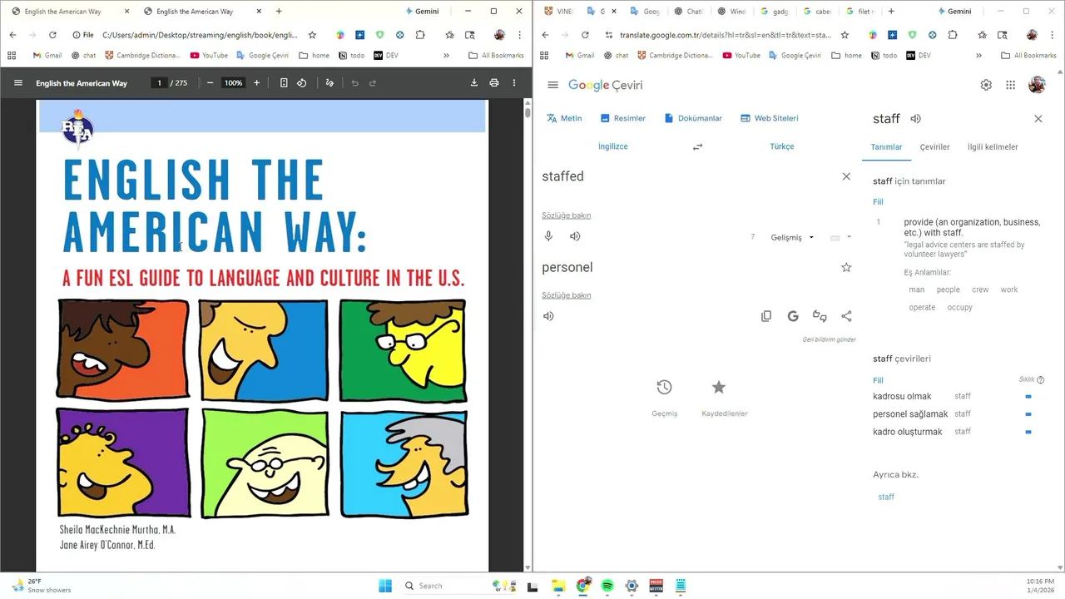Zoom out in the PDF viewer
Screen dimensions: 1065x599
tap(210, 83)
